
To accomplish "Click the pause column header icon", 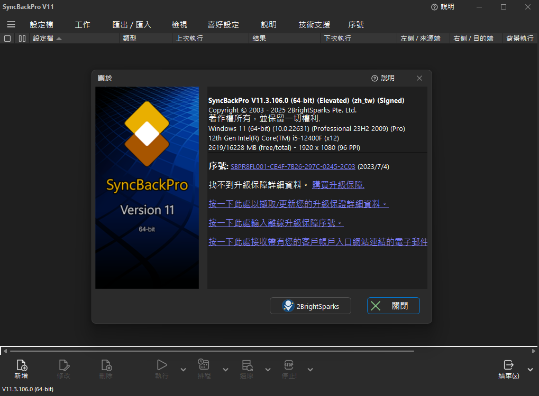I will (22, 39).
